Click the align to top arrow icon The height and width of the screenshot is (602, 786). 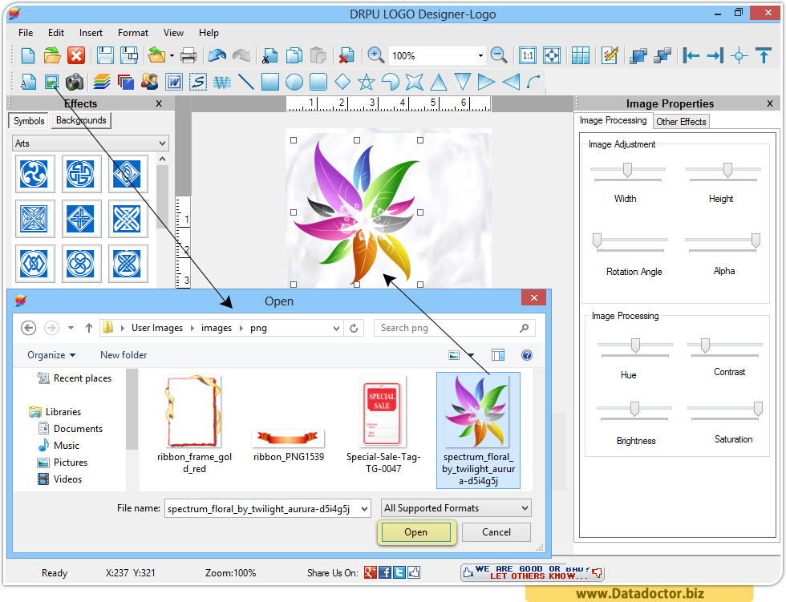[764, 55]
